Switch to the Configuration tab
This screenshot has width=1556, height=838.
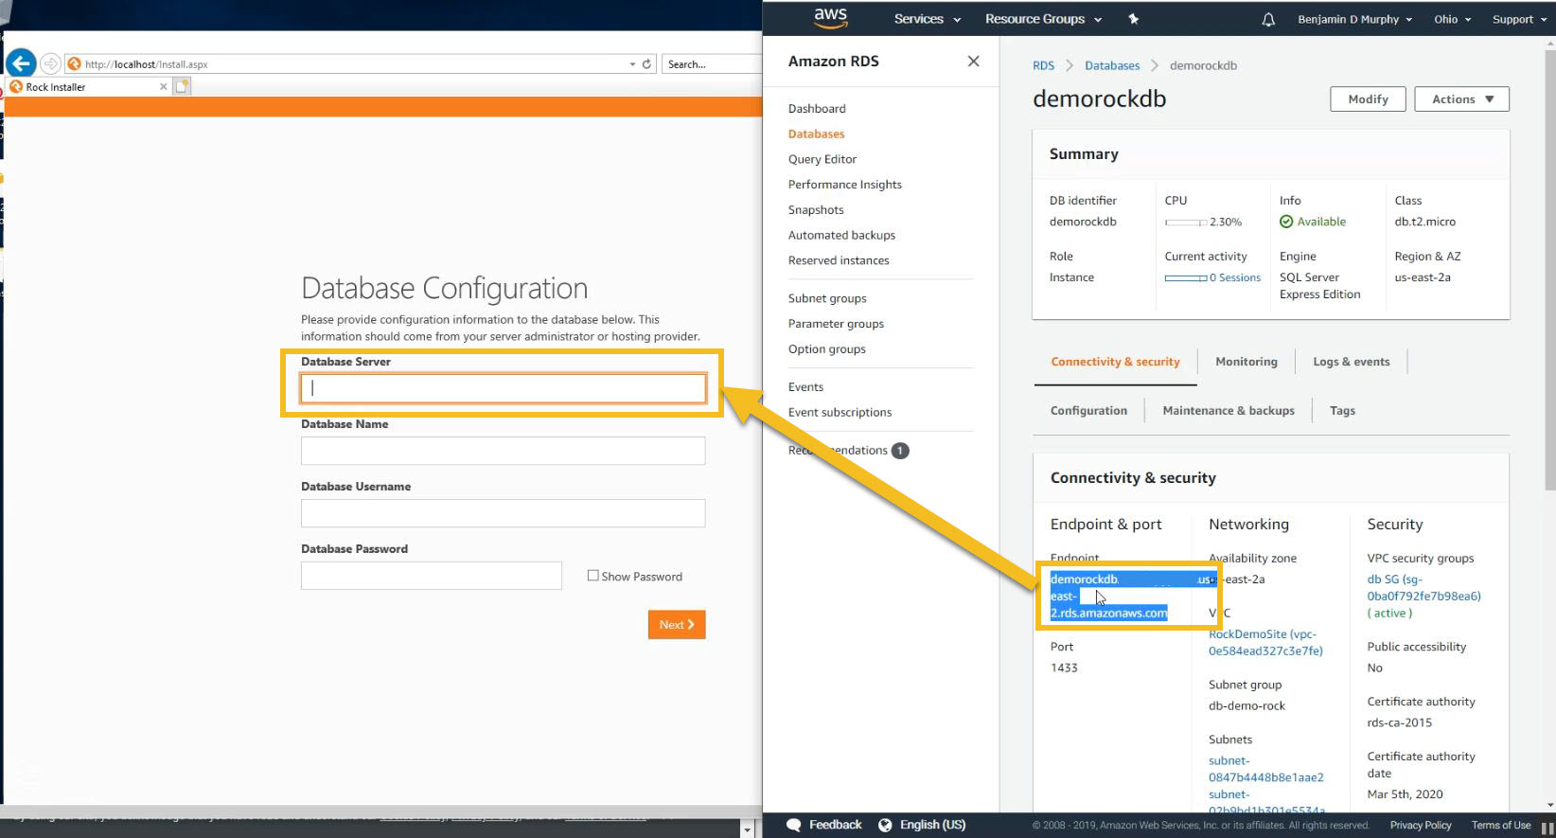pyautogui.click(x=1088, y=411)
